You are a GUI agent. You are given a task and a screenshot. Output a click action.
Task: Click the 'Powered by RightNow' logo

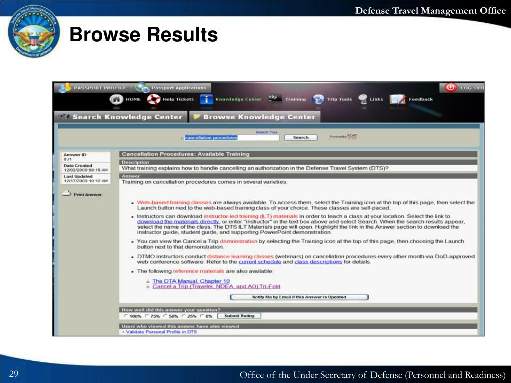(343, 137)
